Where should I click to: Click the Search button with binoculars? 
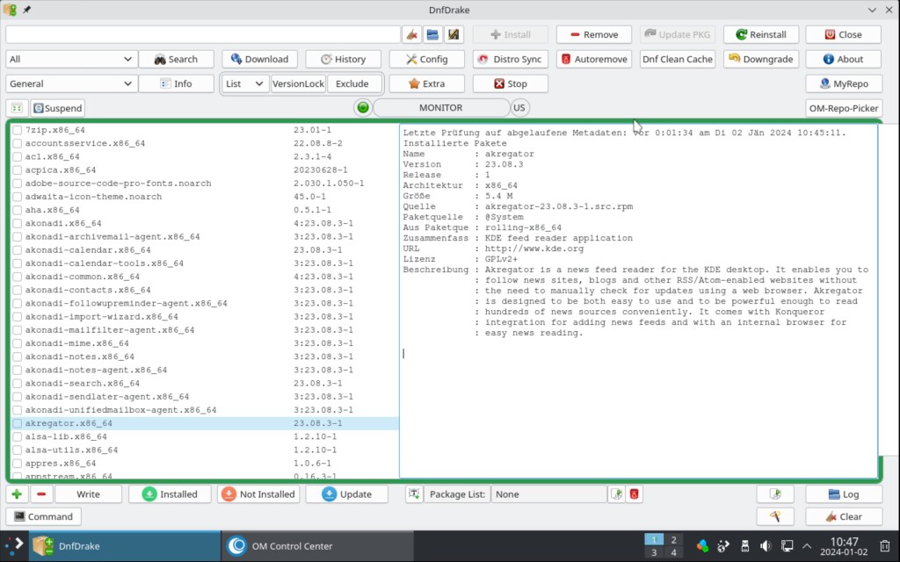[176, 59]
